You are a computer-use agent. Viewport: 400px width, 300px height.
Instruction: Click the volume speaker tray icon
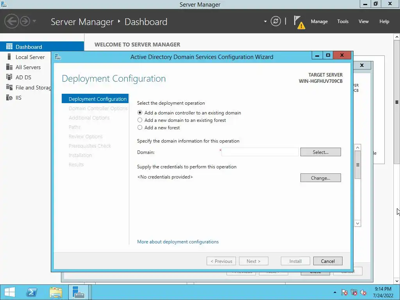[363, 292]
